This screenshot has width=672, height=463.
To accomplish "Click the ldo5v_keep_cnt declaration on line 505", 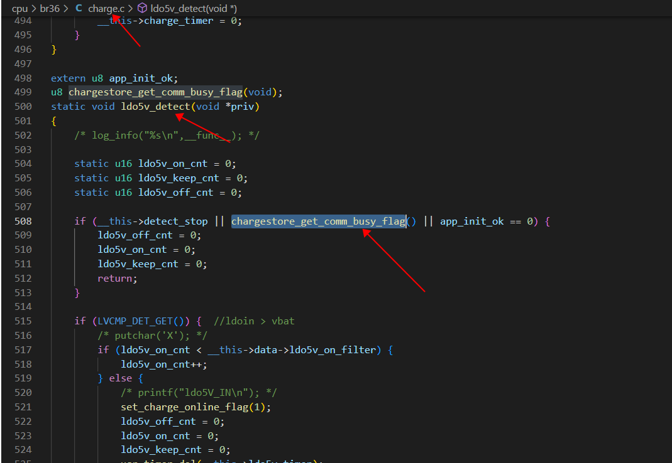I will pyautogui.click(x=161, y=178).
